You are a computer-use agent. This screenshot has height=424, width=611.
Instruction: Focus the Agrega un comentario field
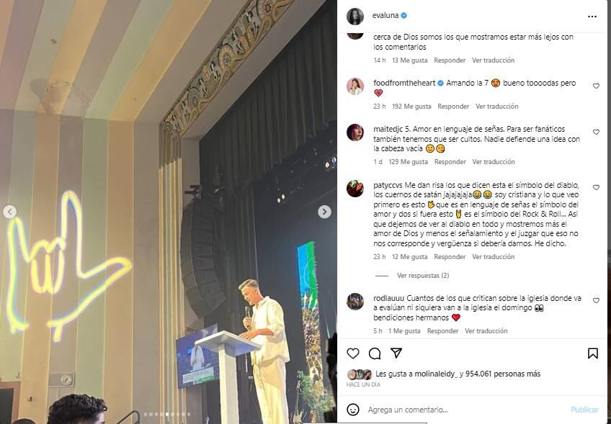tap(465, 410)
